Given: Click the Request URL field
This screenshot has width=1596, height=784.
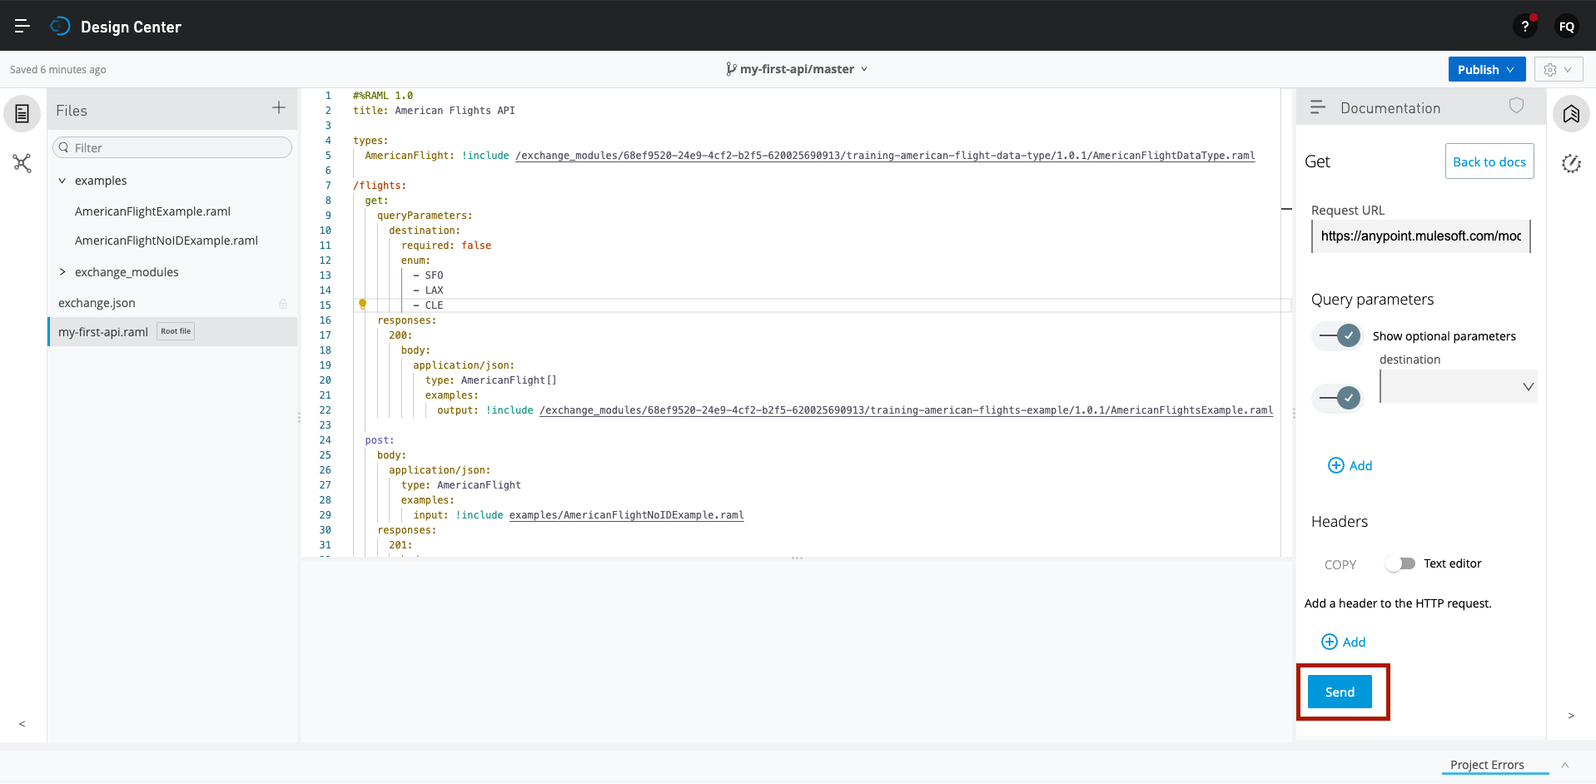Looking at the screenshot, I should (1421, 236).
